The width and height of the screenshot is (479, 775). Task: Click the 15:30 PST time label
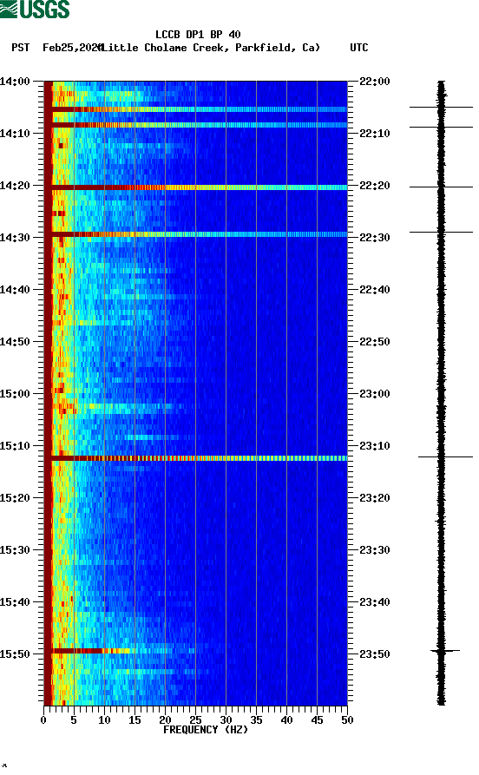[x=15, y=549]
